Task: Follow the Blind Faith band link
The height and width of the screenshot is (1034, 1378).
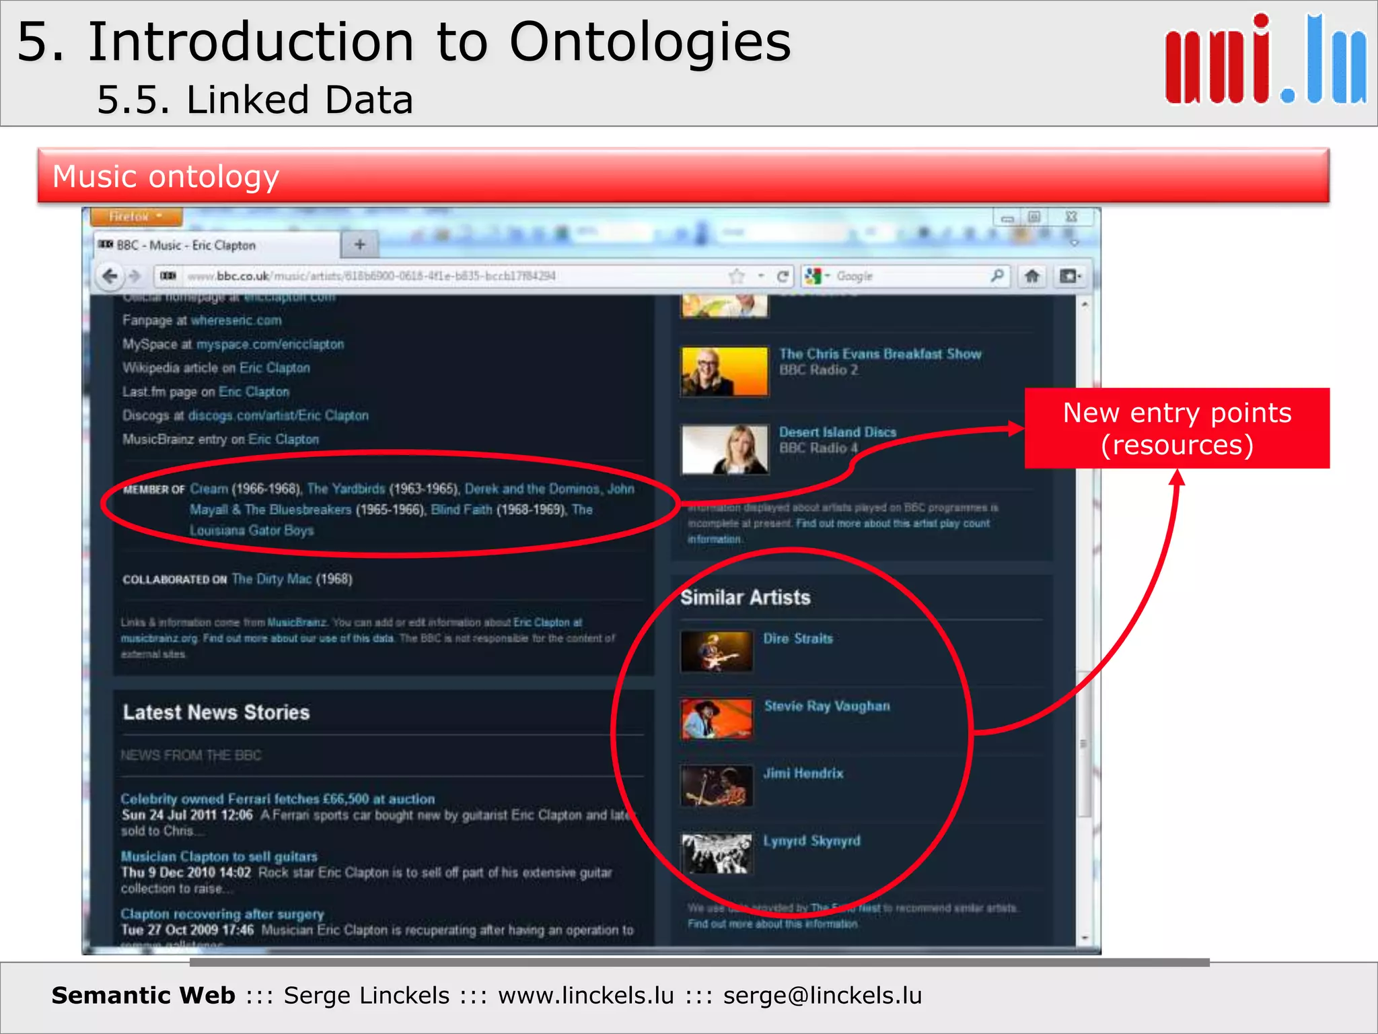Action: click(461, 510)
